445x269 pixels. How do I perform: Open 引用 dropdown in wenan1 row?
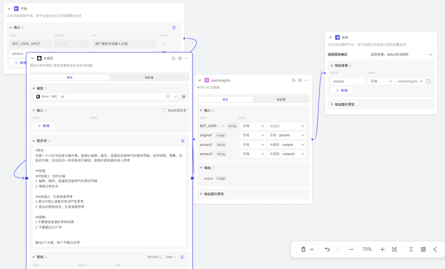(x=253, y=145)
